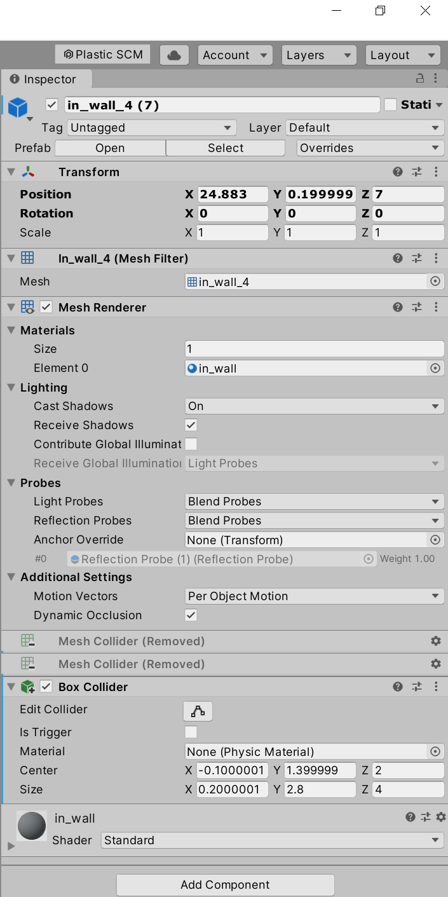Click the Mesh field object picker circle
The image size is (448, 897).
435,281
